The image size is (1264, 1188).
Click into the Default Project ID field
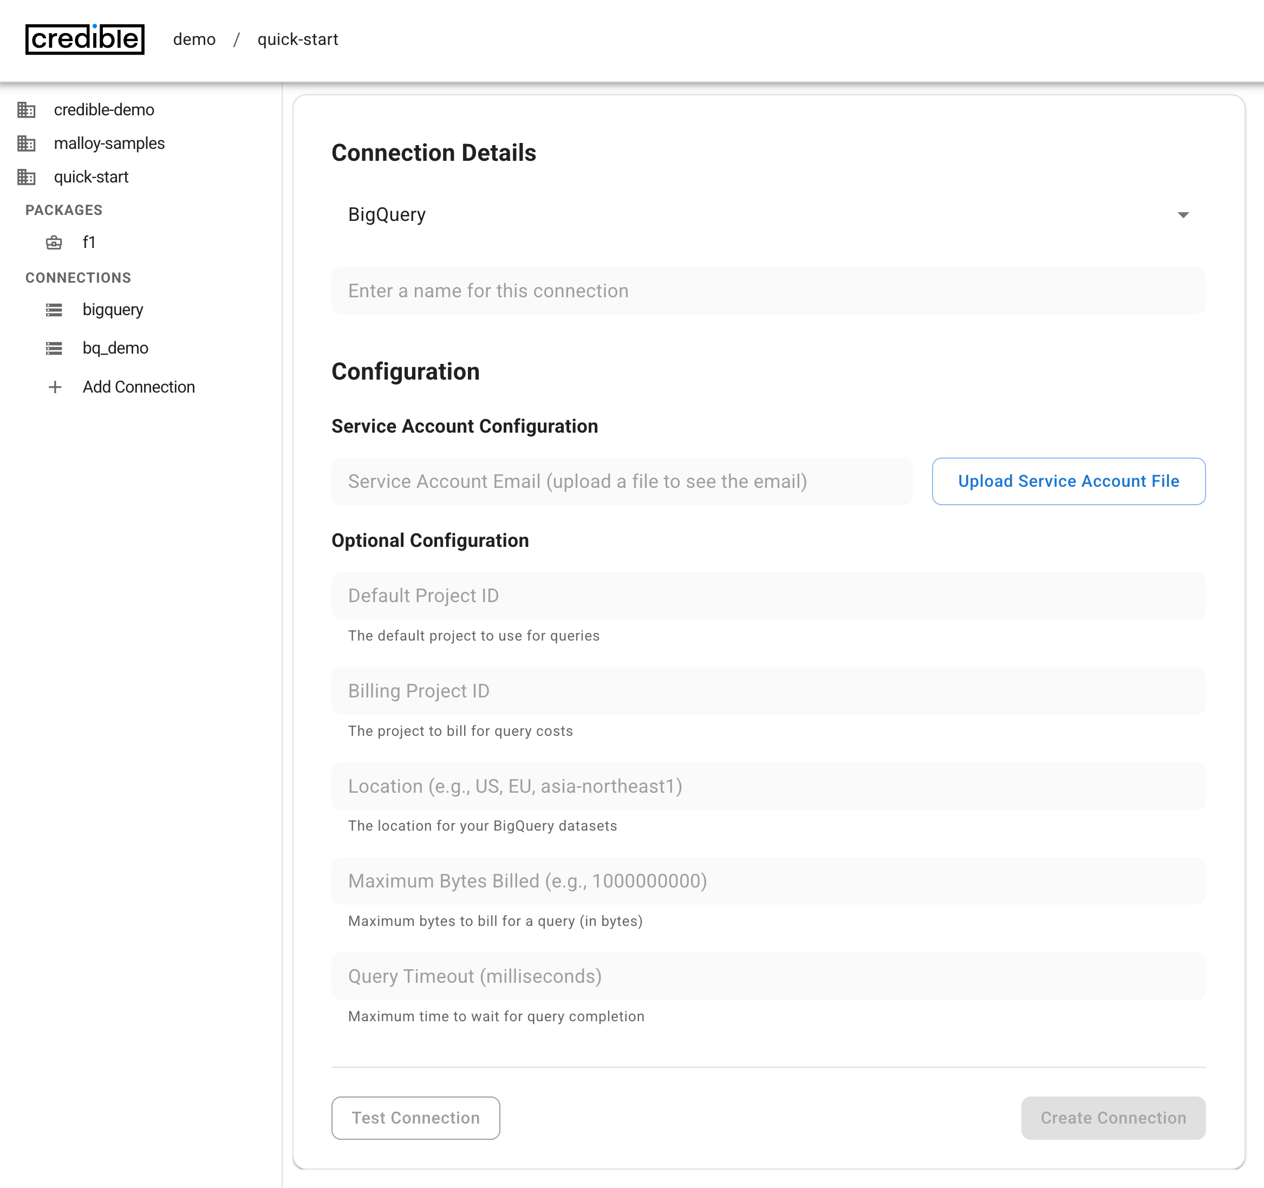click(x=768, y=596)
